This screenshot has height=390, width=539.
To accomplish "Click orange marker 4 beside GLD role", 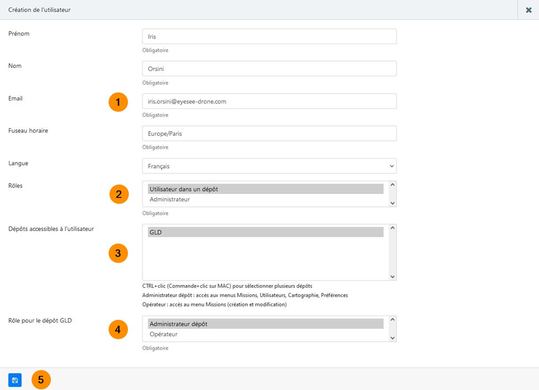I will (118, 329).
